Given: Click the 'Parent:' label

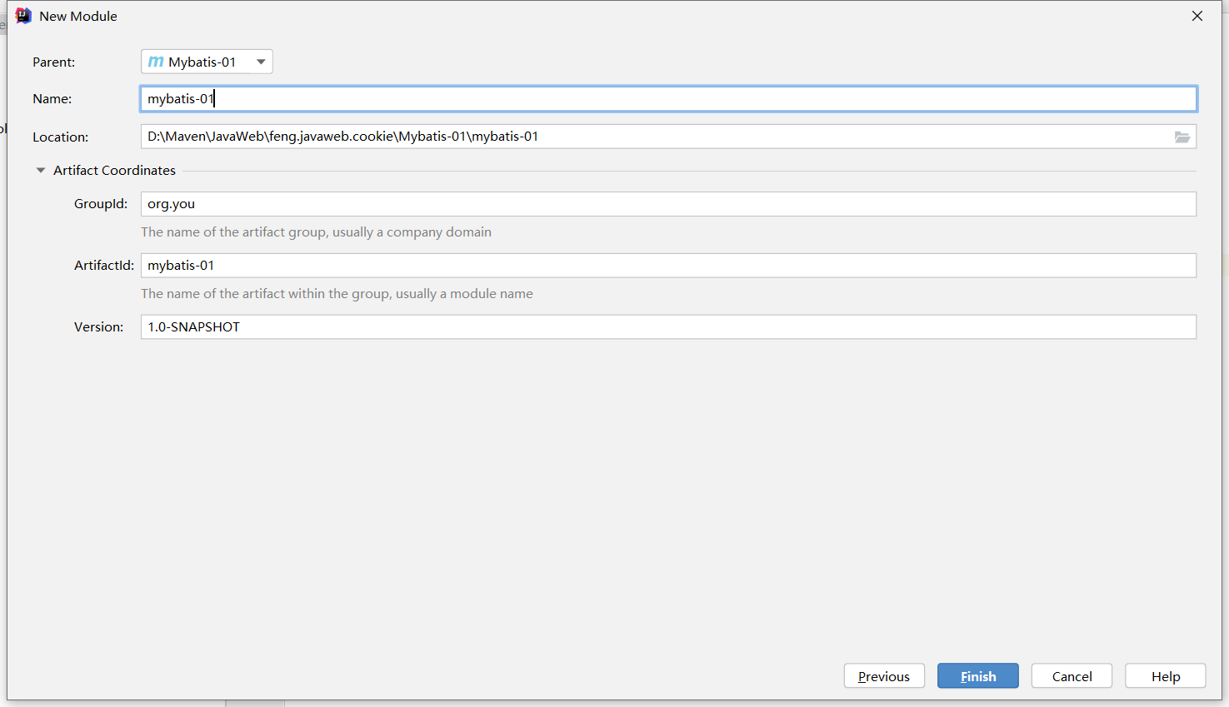Looking at the screenshot, I should 53,62.
